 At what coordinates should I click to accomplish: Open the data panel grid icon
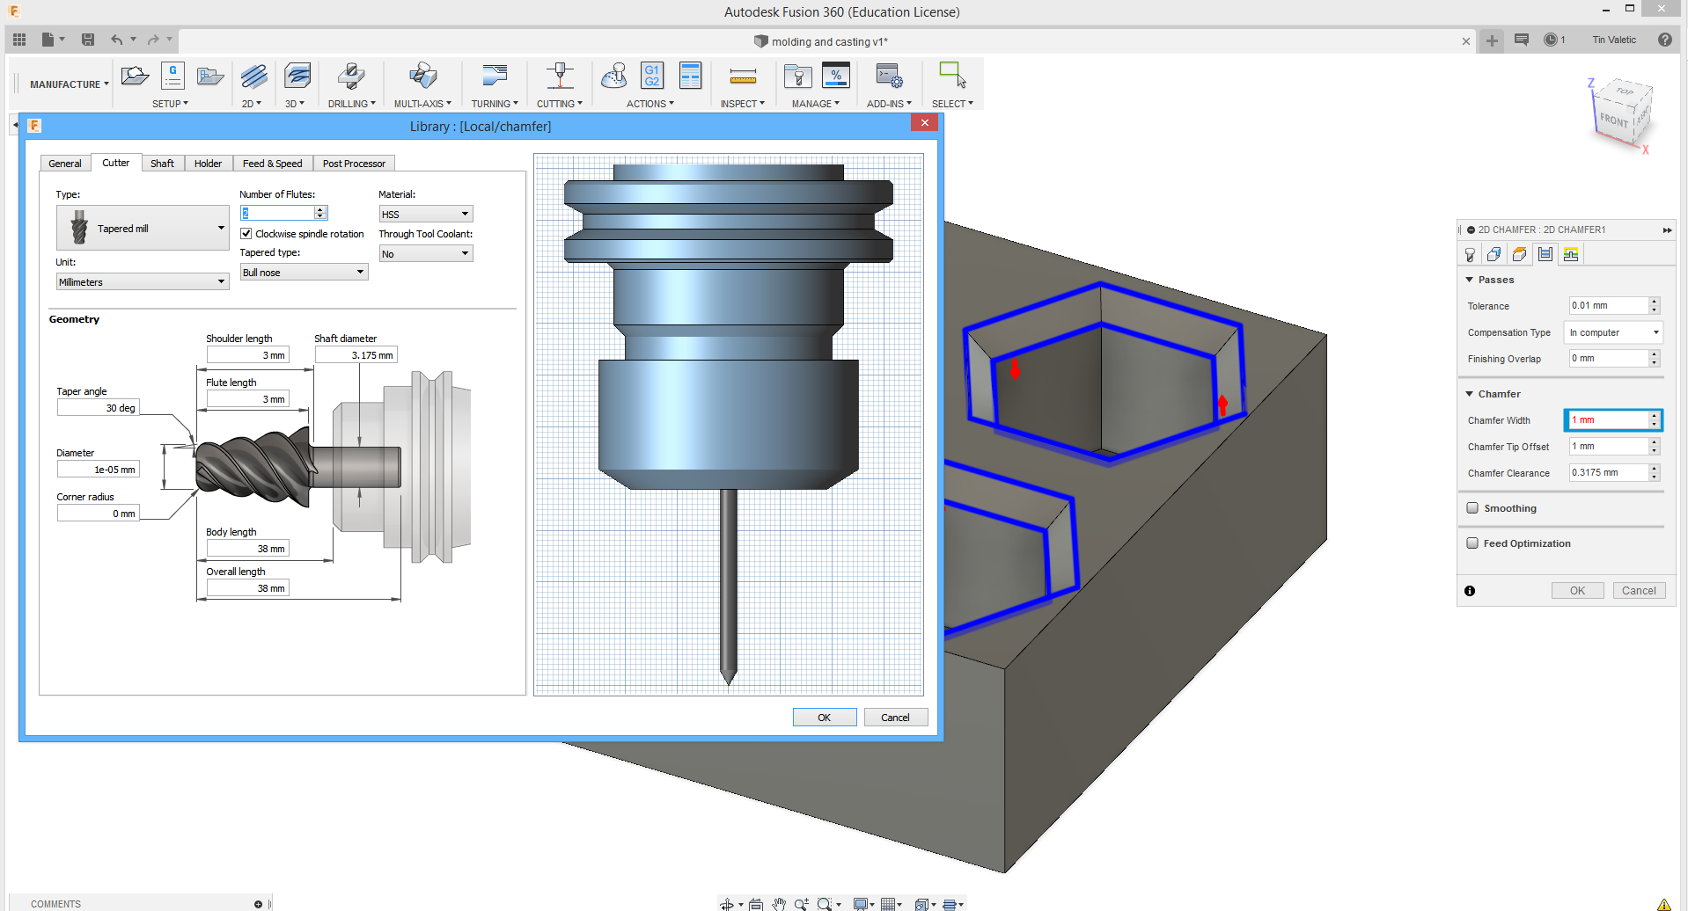(19, 40)
